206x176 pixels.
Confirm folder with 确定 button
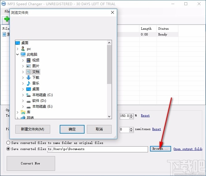(72, 129)
